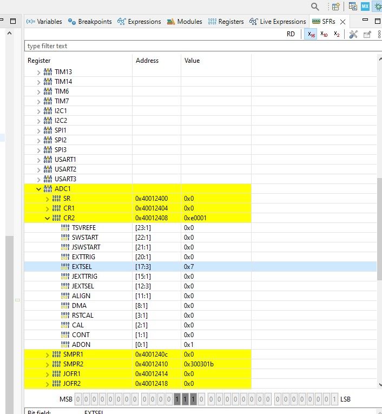Switch values to binary x2 format
382x414 pixels.
pos(337,34)
